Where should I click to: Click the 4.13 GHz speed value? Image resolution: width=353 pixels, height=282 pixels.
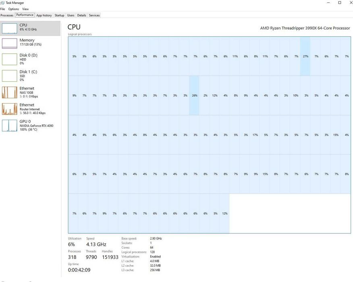[96, 244]
